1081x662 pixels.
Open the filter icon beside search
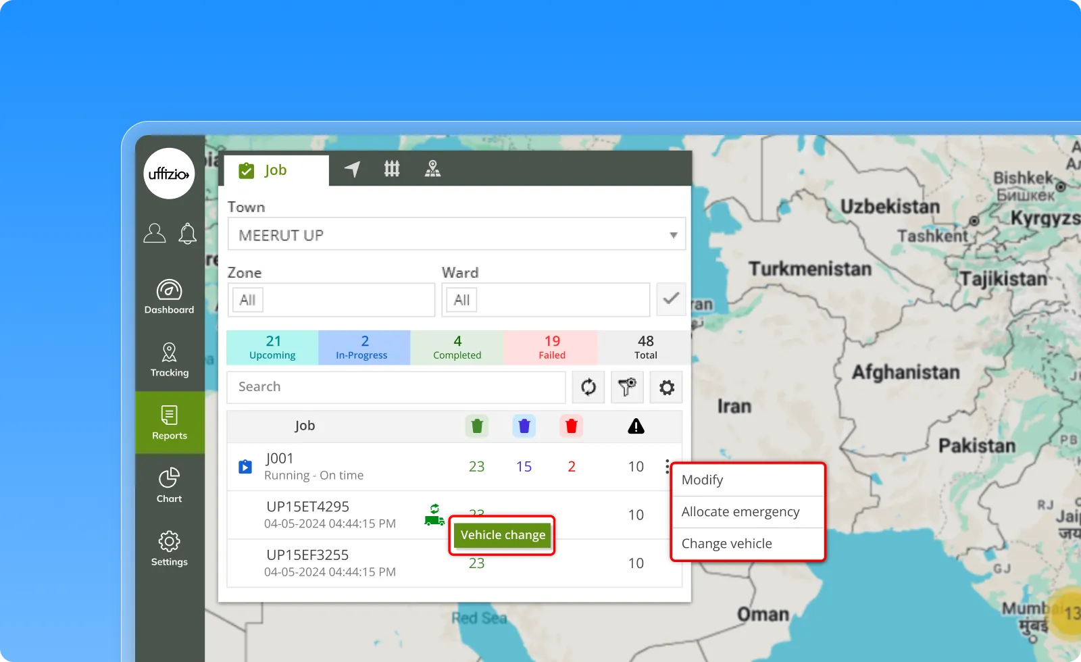tap(627, 387)
